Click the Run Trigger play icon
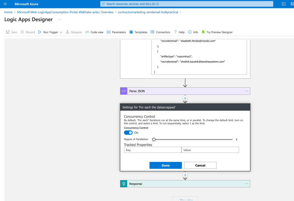The height and width of the screenshot is (201, 294). [40, 32]
